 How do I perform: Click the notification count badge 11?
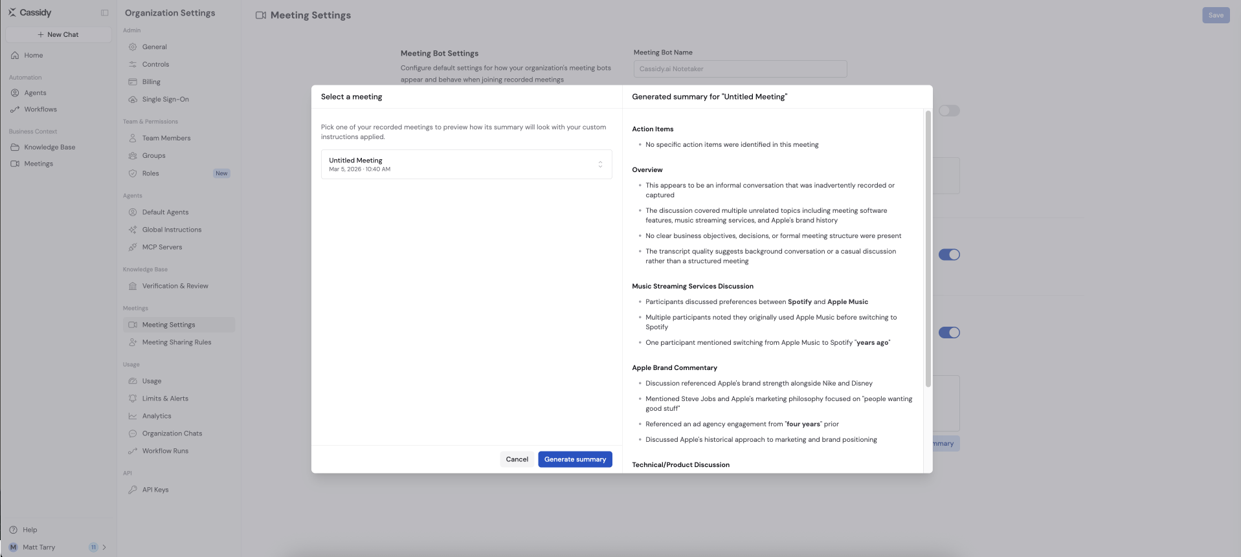click(x=93, y=547)
